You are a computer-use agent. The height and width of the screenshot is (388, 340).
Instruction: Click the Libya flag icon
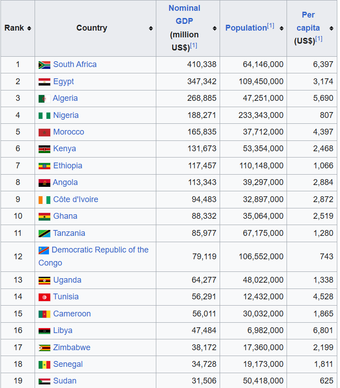(44, 331)
